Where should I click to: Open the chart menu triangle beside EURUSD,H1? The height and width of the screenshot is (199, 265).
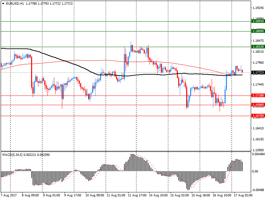[x=3, y=4]
